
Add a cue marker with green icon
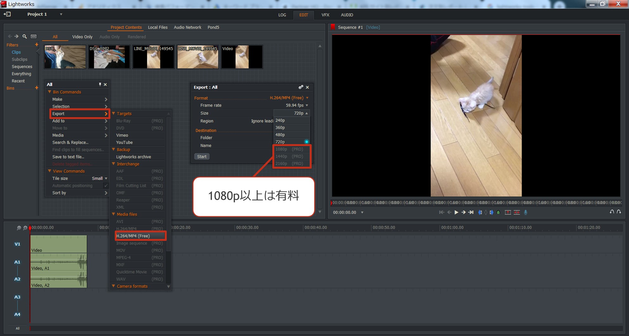(x=499, y=212)
